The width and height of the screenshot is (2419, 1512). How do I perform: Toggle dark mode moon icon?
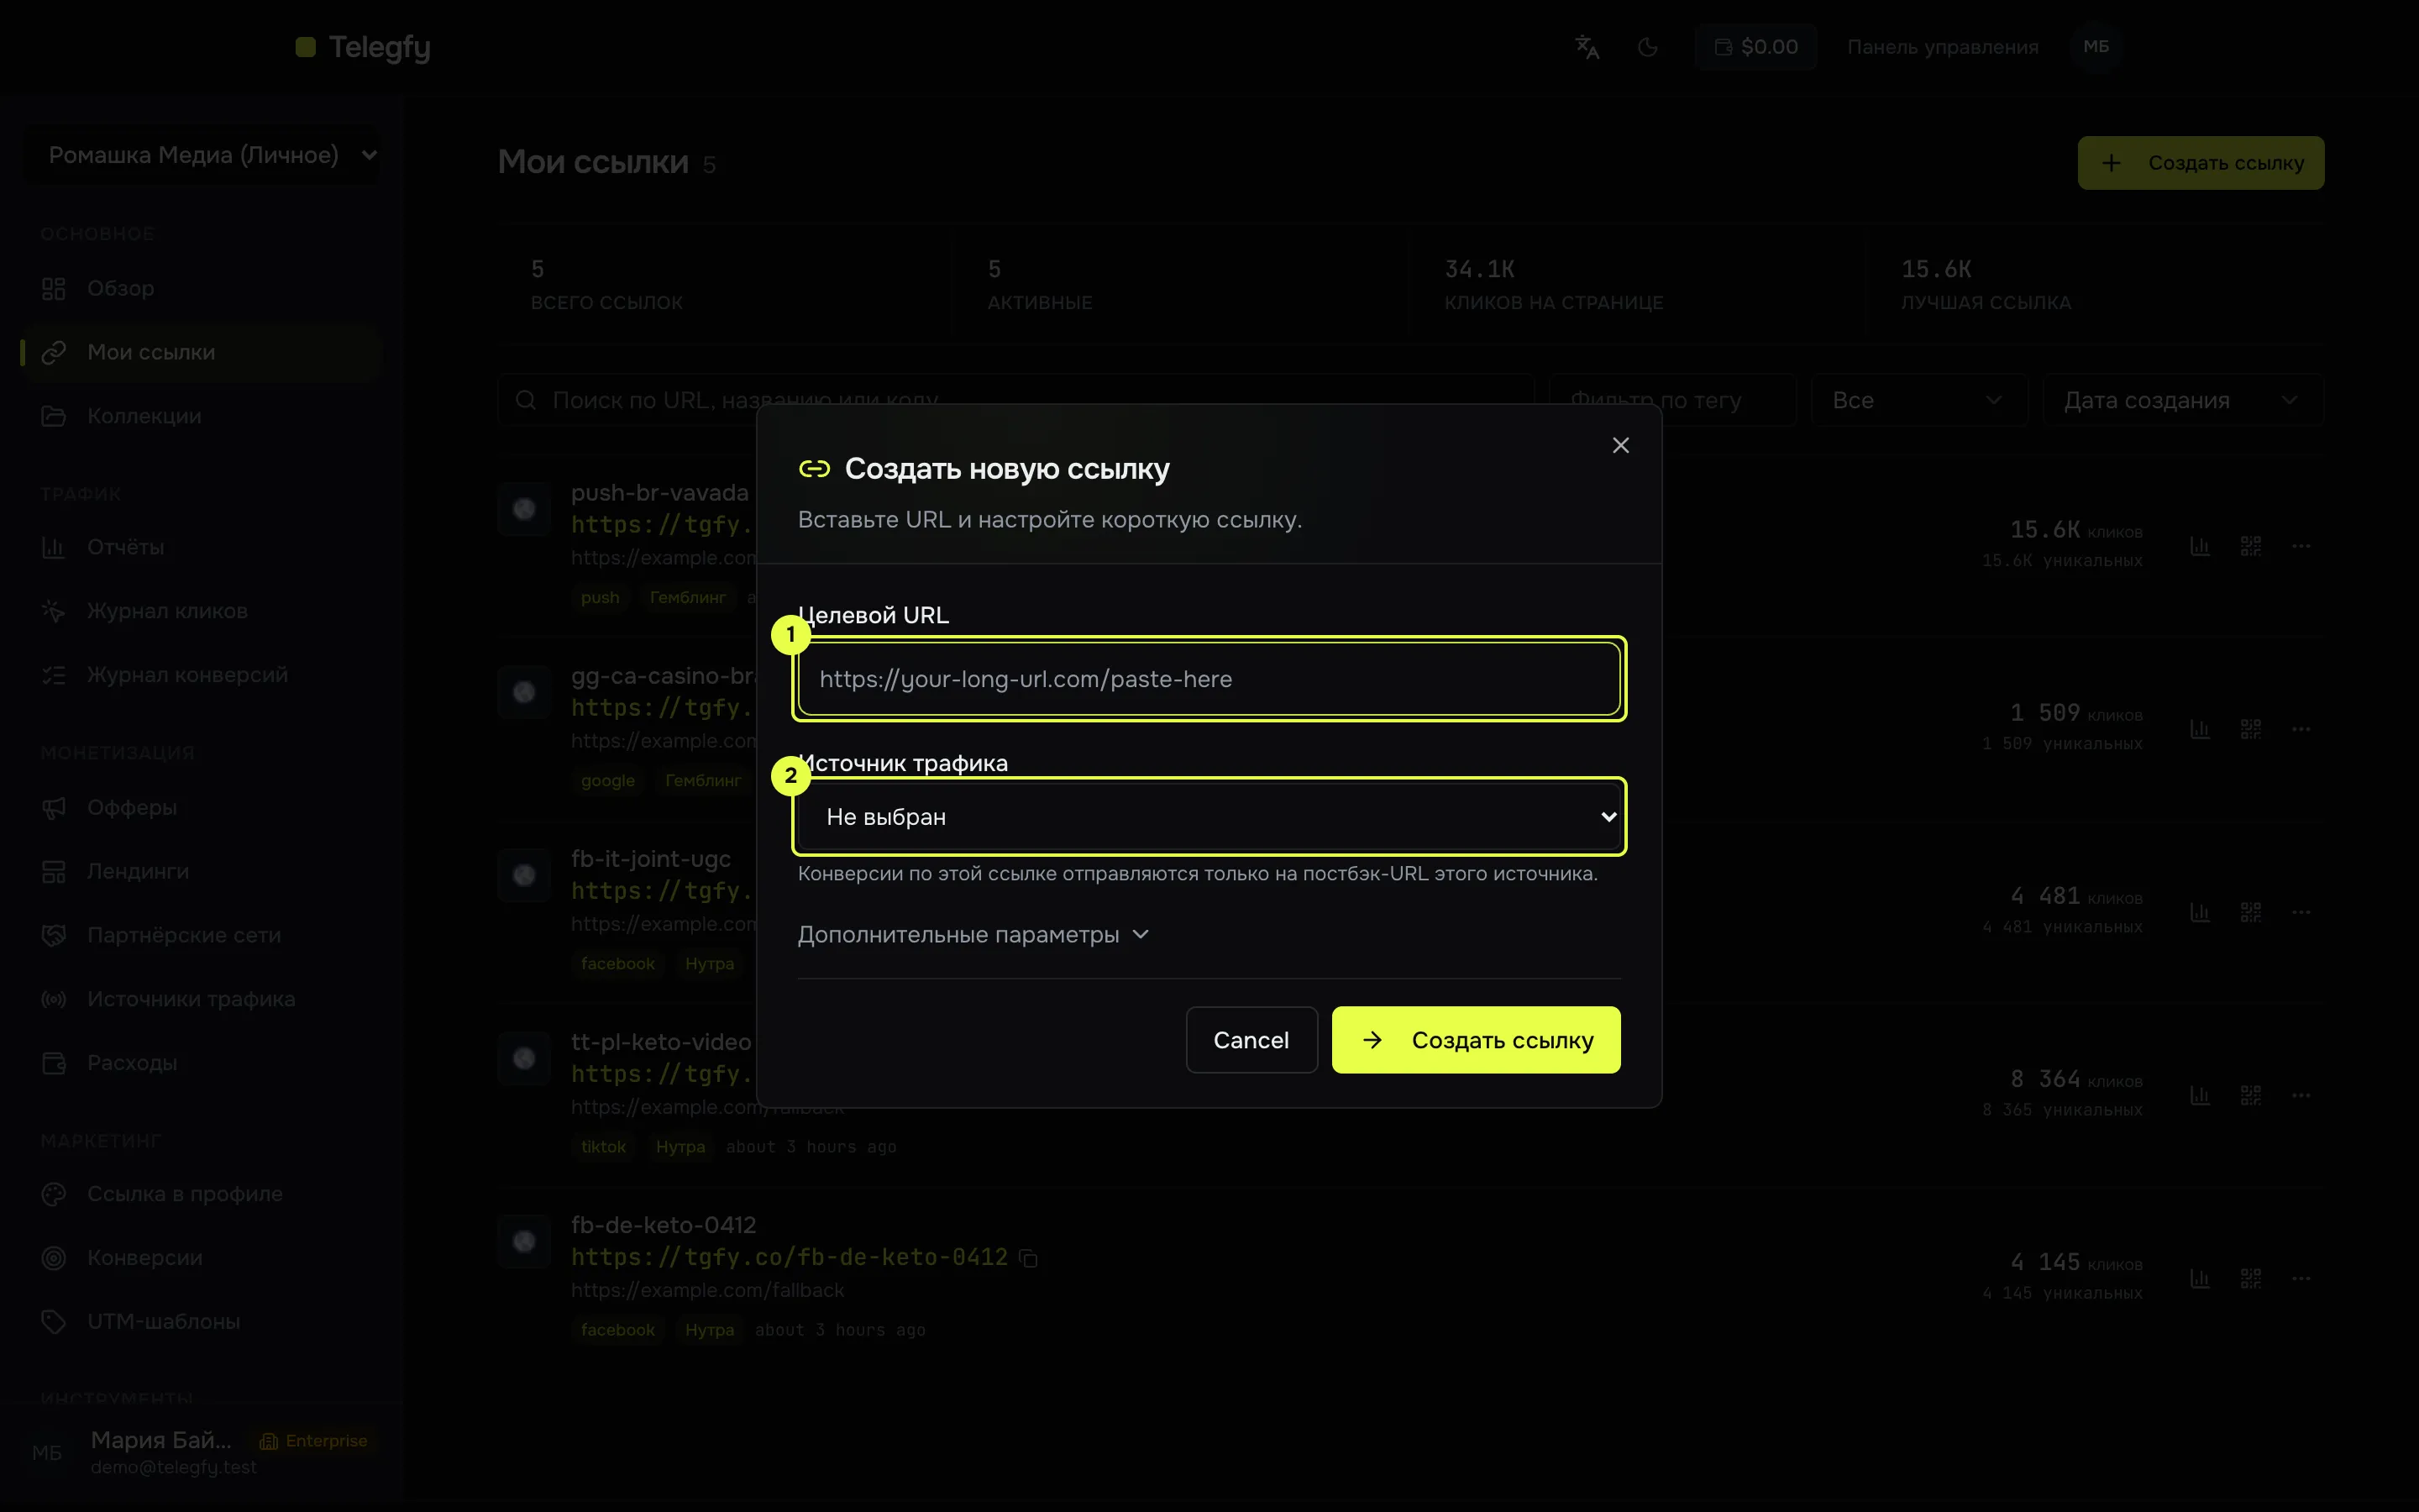[1648, 47]
